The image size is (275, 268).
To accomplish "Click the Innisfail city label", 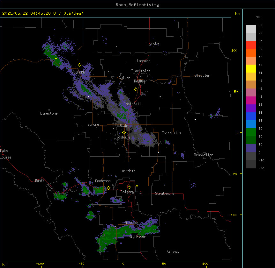I will pyautogui.click(x=132, y=104).
